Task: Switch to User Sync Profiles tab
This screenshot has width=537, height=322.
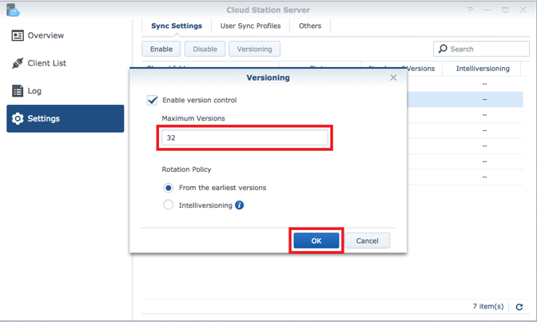Action: pyautogui.click(x=250, y=26)
